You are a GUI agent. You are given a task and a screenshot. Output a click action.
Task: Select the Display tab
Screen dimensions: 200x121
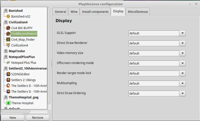pos(118,11)
